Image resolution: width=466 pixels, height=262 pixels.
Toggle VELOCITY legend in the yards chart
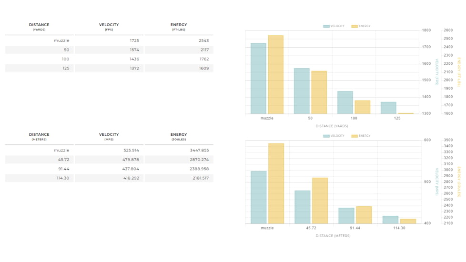coord(334,26)
